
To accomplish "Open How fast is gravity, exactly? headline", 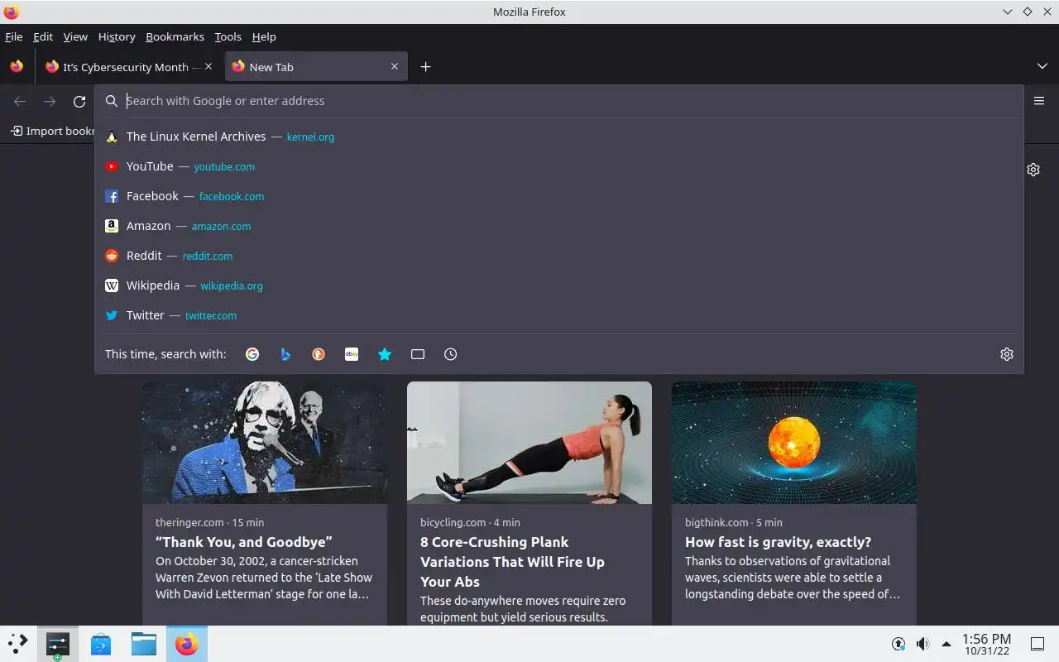I will click(x=778, y=542).
